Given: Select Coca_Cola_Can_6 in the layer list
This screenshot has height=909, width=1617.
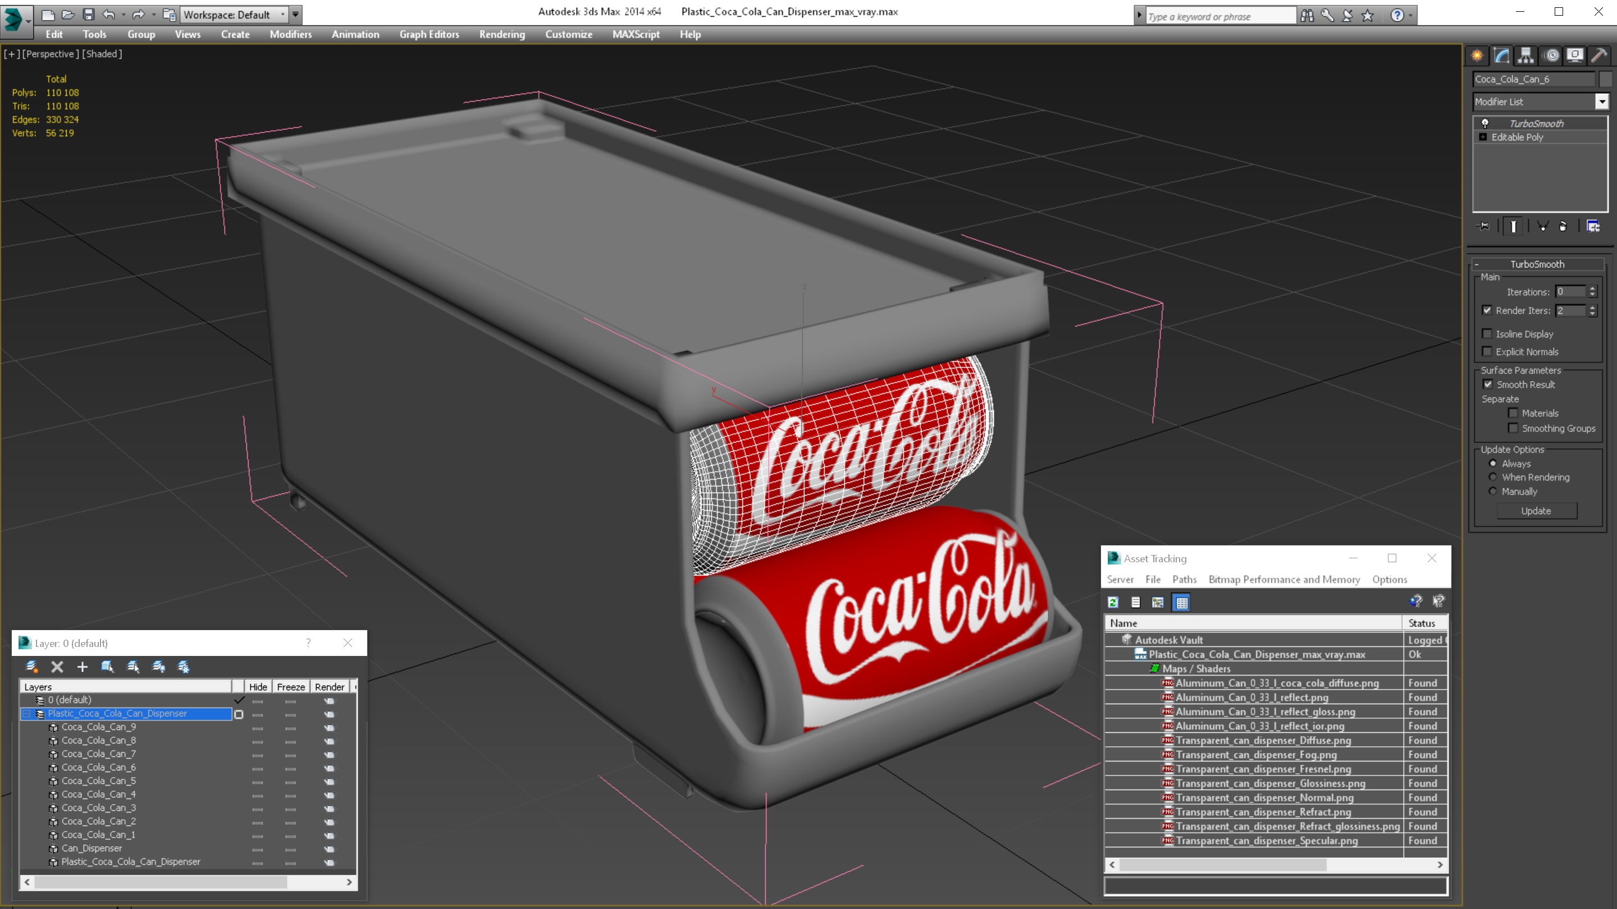Looking at the screenshot, I should pyautogui.click(x=99, y=767).
